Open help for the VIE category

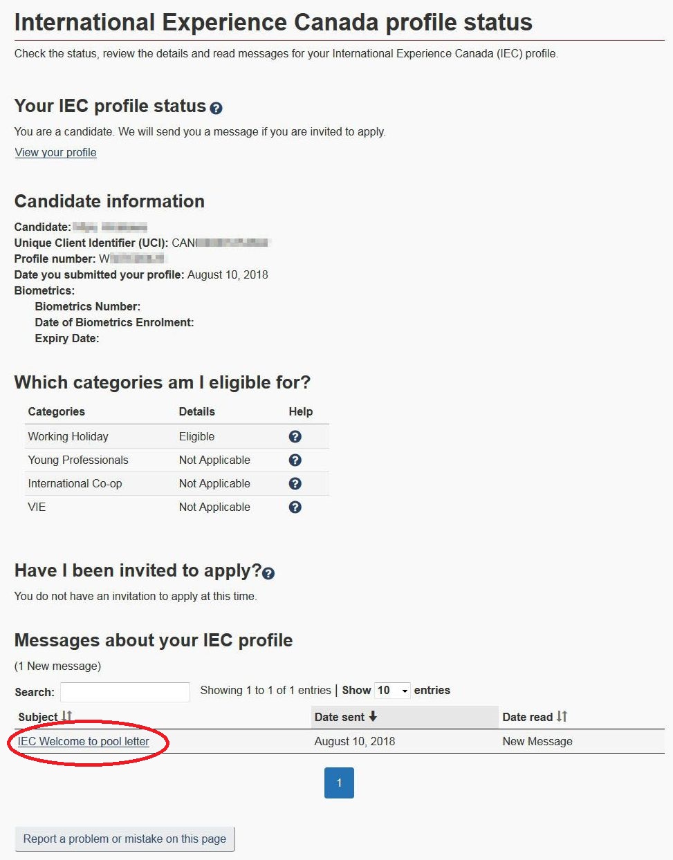coord(295,507)
